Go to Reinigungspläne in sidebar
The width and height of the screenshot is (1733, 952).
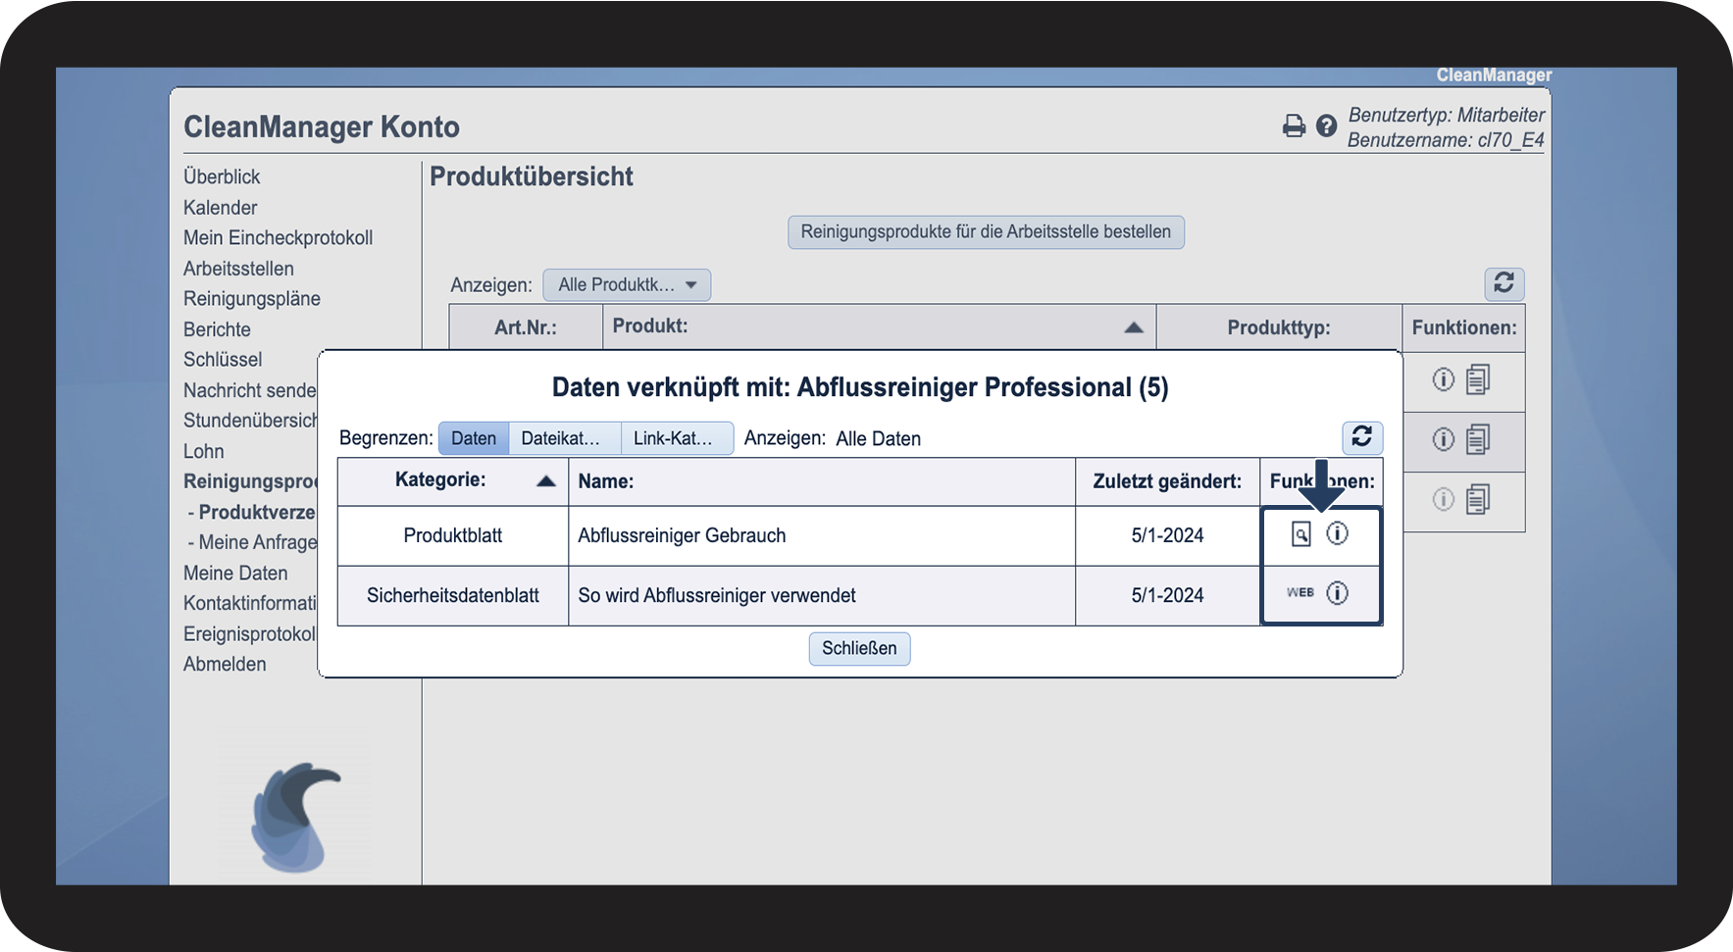(251, 299)
